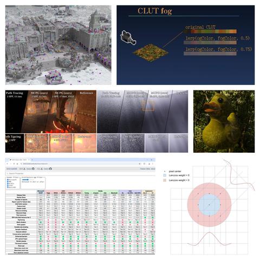Viewport: 260px width, 260px height.
Task: Click the Feature Table link
Action: pos(145,169)
